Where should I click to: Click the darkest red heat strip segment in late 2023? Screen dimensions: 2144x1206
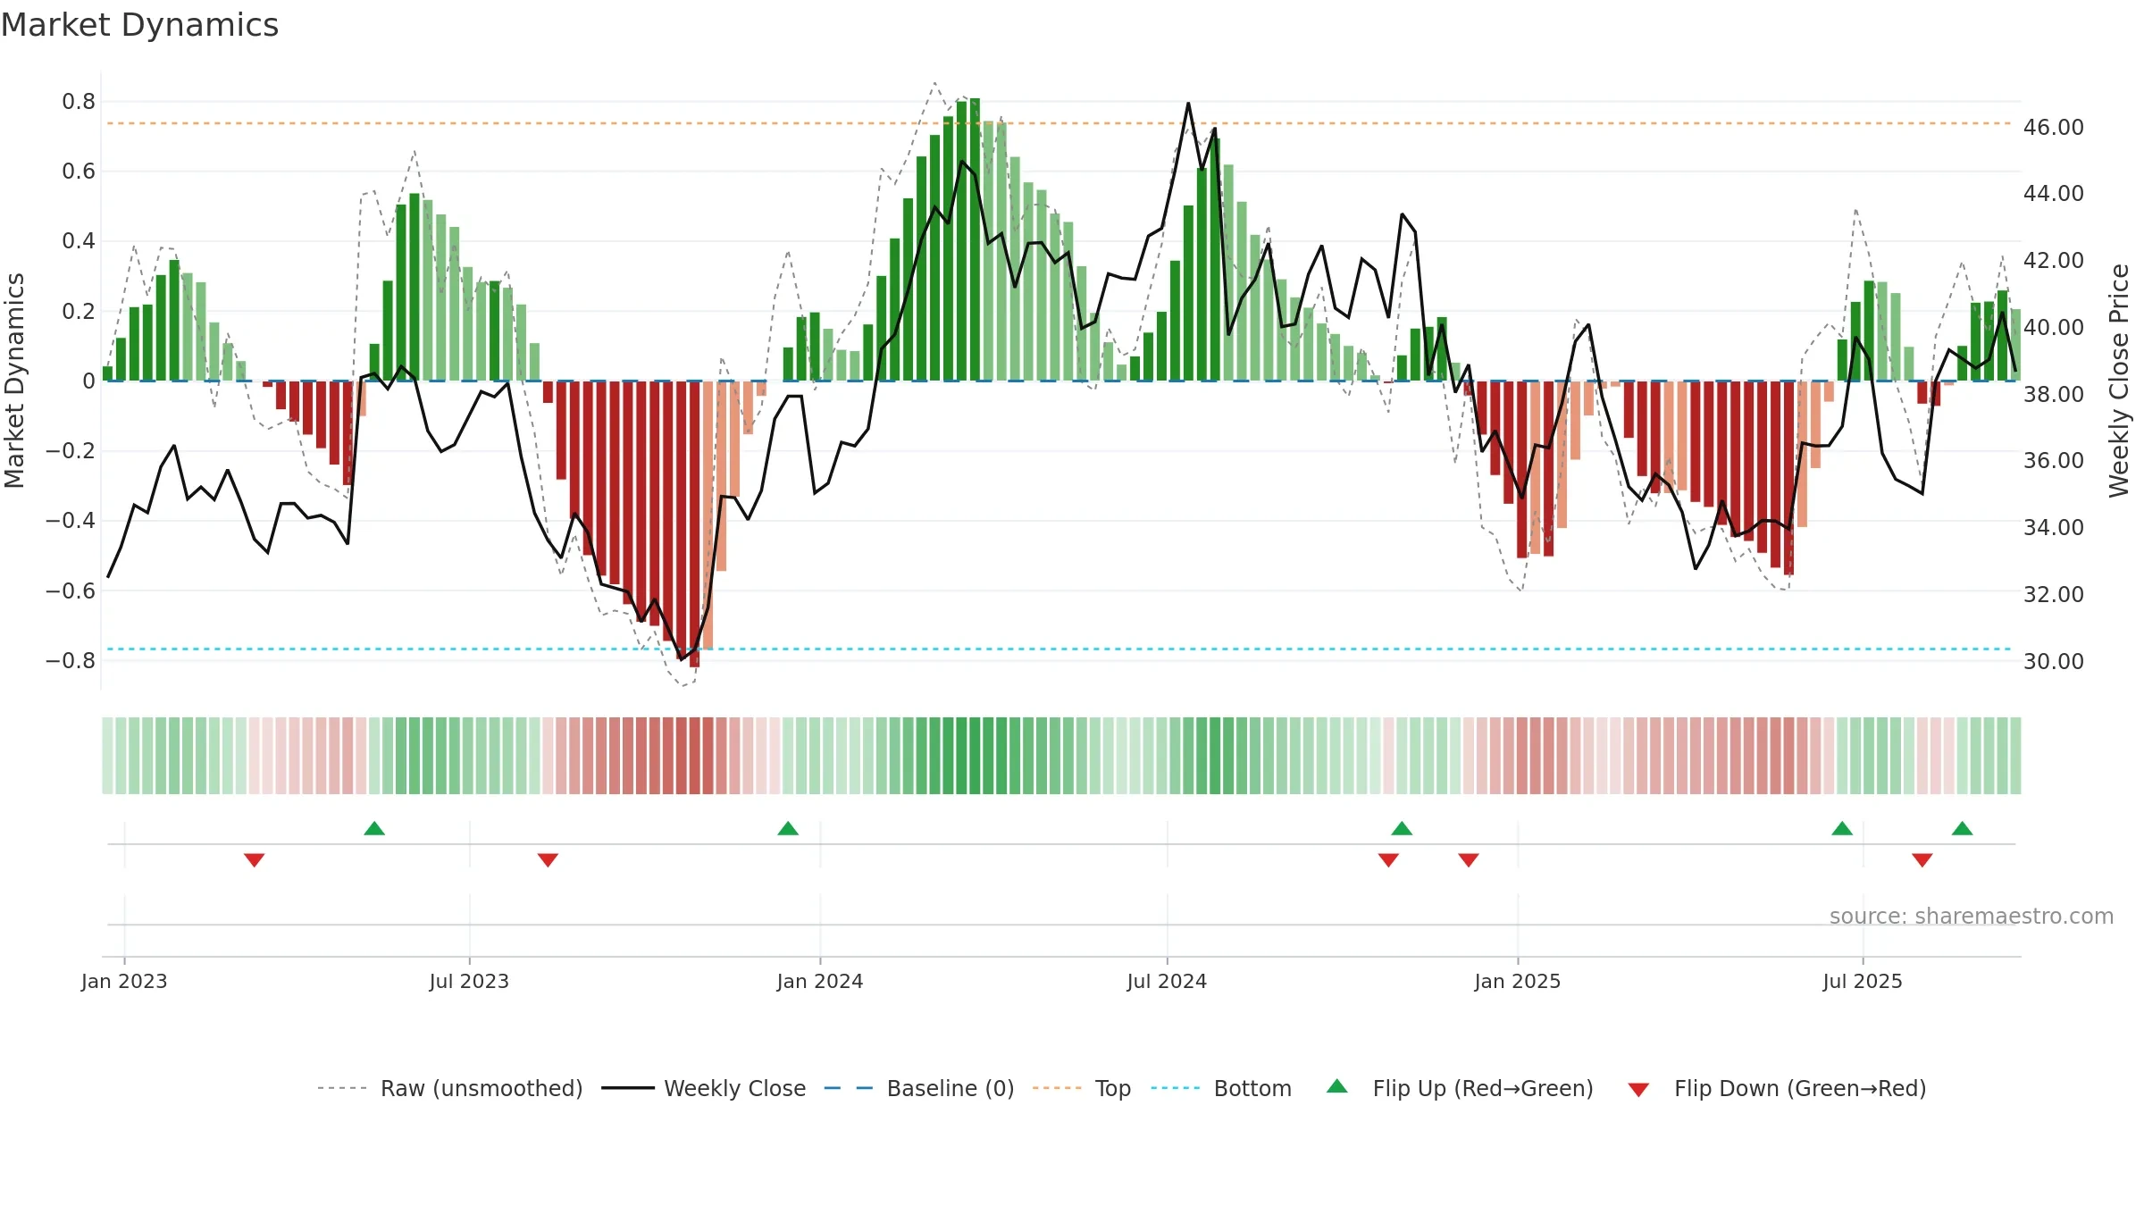pos(694,756)
